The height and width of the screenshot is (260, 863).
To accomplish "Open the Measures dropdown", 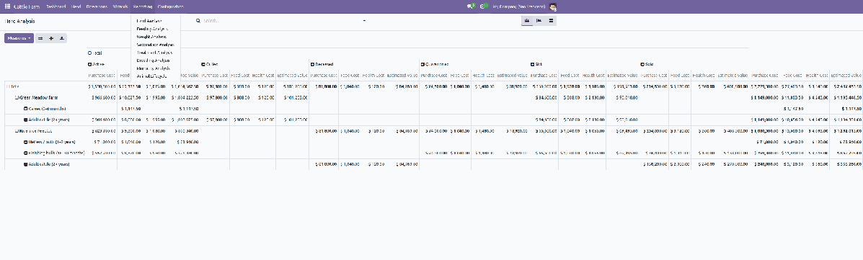I will click(x=19, y=38).
